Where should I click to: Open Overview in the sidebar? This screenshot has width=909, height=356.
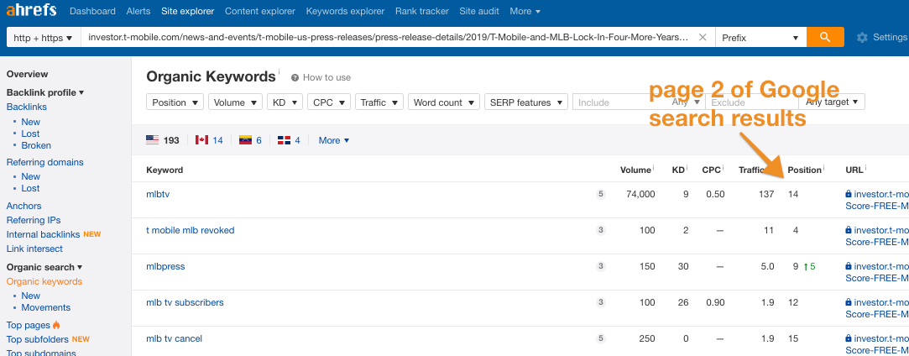point(27,74)
